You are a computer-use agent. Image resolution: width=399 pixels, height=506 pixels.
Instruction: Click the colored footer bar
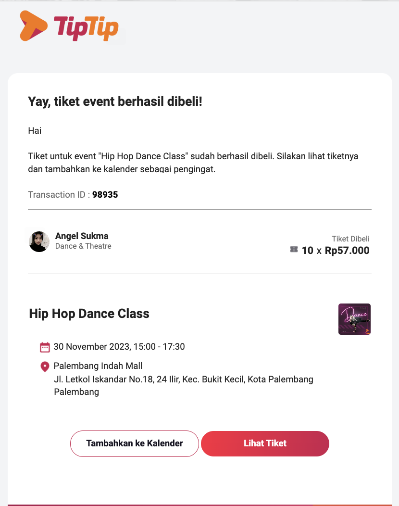coord(199,503)
